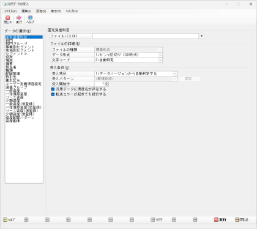Expand the 受入項目 dropdown
Screen dimensions: 257x229
coord(174,73)
